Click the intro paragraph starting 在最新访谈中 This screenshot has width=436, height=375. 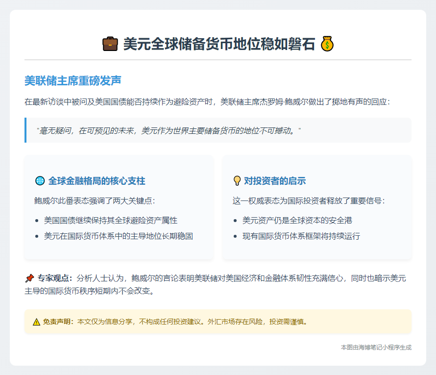point(207,102)
